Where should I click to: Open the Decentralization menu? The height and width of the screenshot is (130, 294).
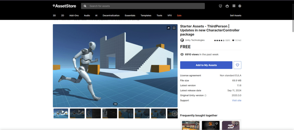coord(111,15)
